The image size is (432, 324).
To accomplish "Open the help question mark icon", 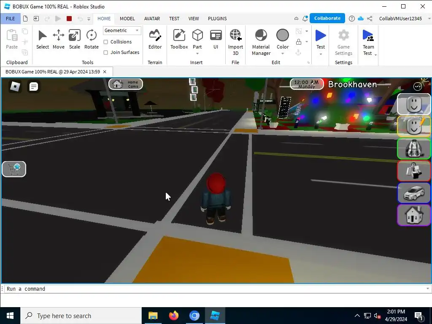I will [351, 19].
